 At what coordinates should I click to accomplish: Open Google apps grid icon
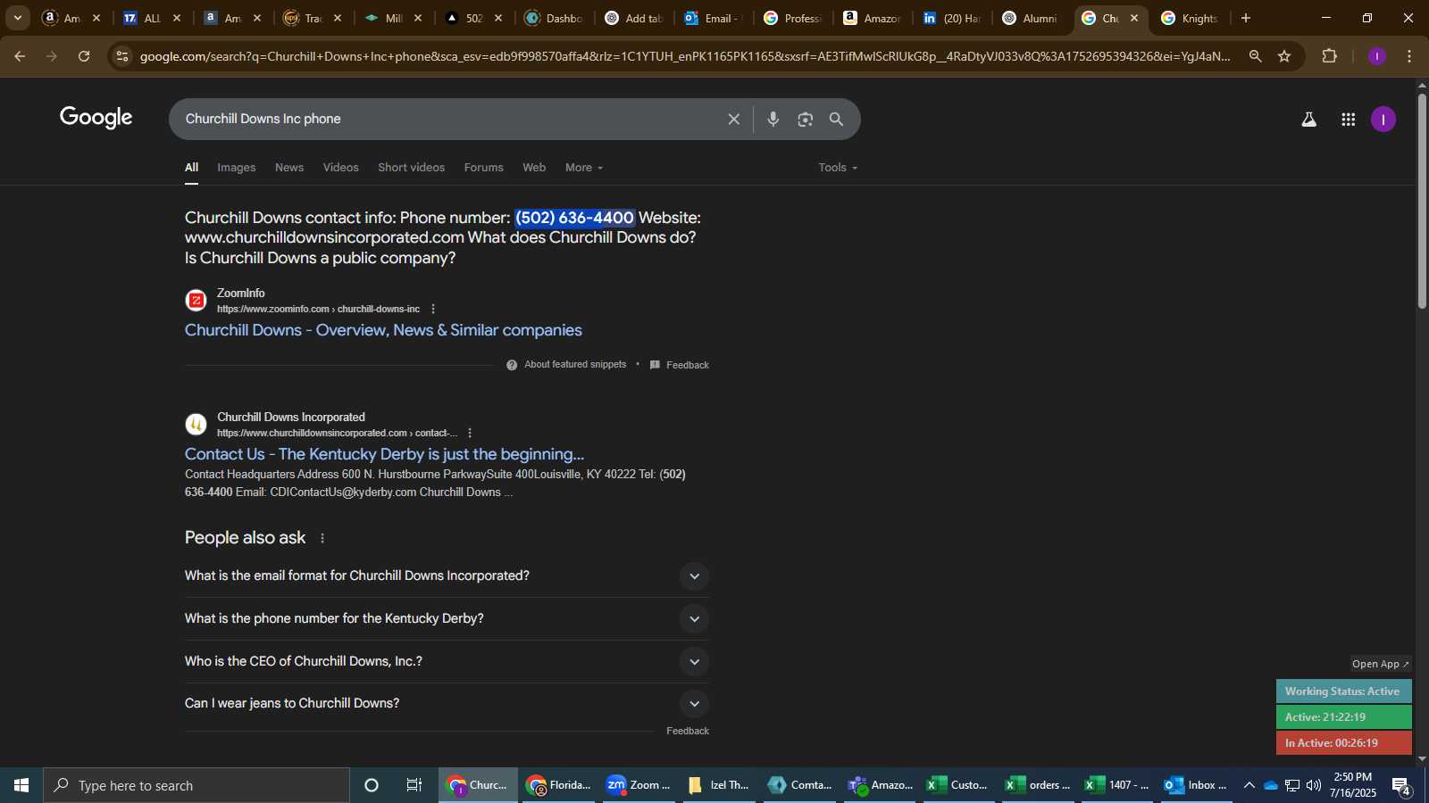click(x=1348, y=119)
